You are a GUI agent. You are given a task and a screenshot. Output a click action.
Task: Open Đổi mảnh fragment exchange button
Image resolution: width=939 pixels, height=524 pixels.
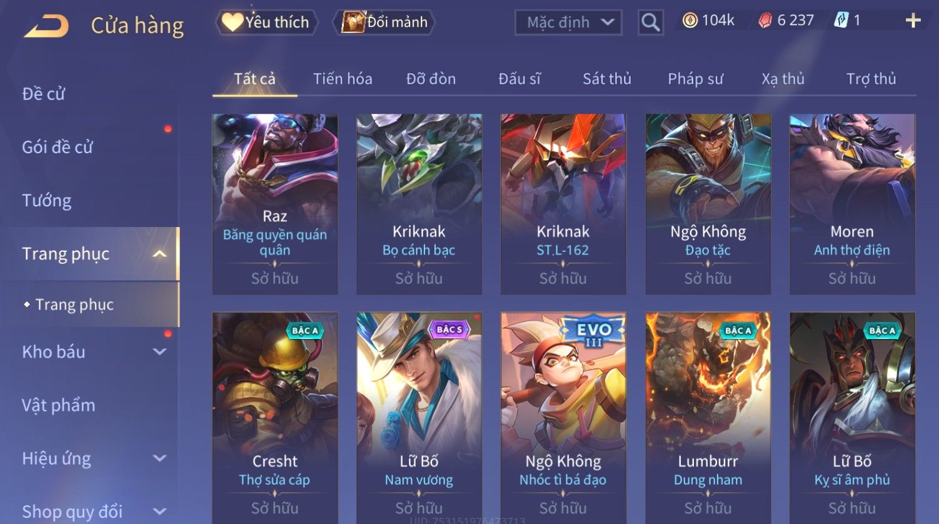pos(385,23)
